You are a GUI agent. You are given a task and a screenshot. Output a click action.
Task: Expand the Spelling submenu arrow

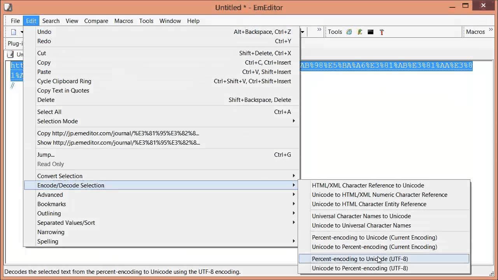pyautogui.click(x=294, y=241)
